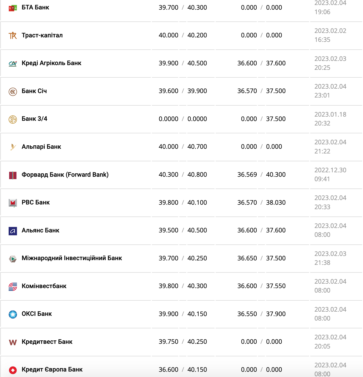Click the Альянс Банк blue logo

13,231
